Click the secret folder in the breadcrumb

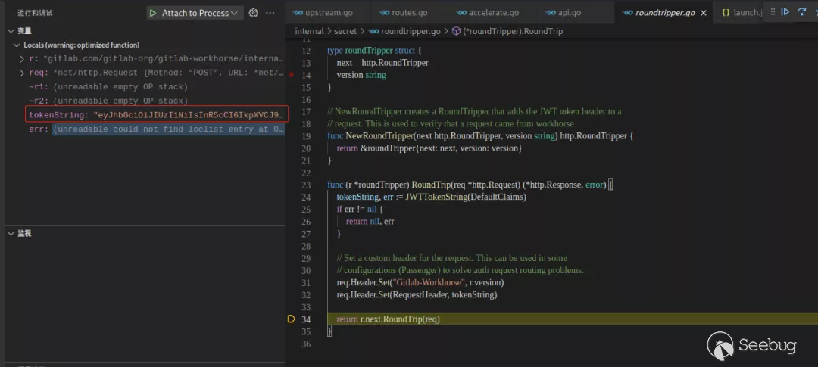click(x=345, y=31)
